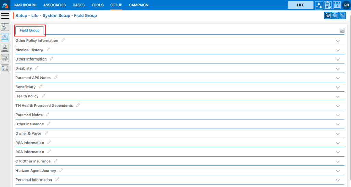The width and height of the screenshot is (351, 187).
Task: Click the QB user avatar
Action: tap(346, 5)
